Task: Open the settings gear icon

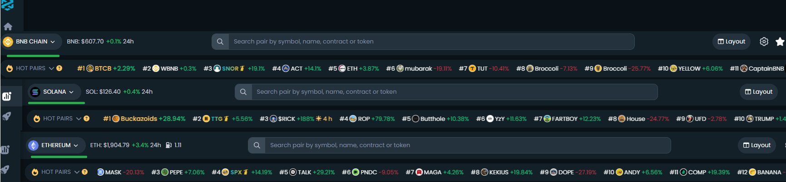Action: tap(764, 41)
